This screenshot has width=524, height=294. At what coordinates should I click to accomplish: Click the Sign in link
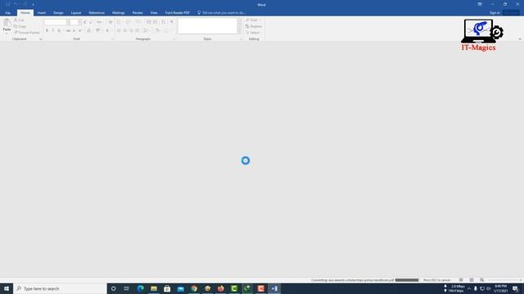pos(495,13)
